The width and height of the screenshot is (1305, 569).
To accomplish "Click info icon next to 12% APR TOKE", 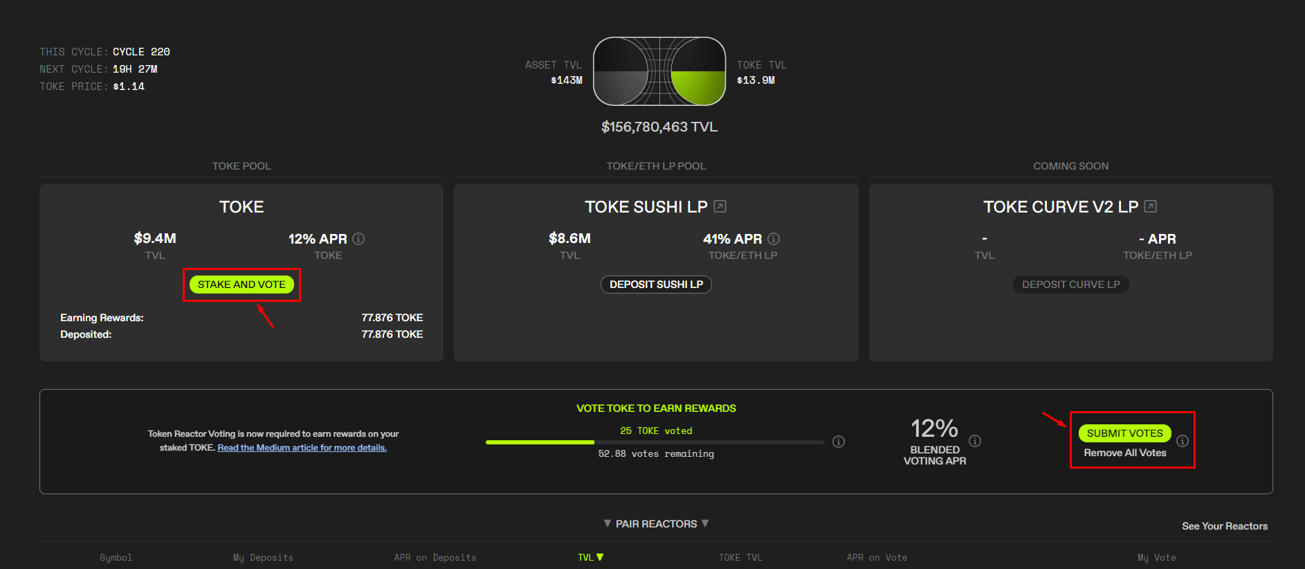I will click(358, 239).
